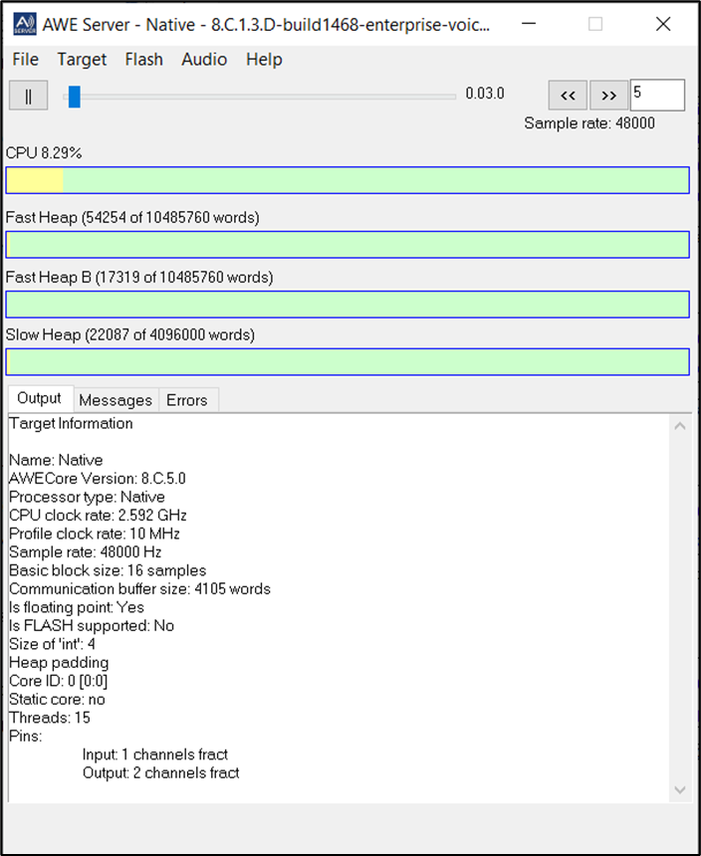Viewport: 701px width, 856px height.
Task: Switch to the Messages tab
Action: click(116, 400)
